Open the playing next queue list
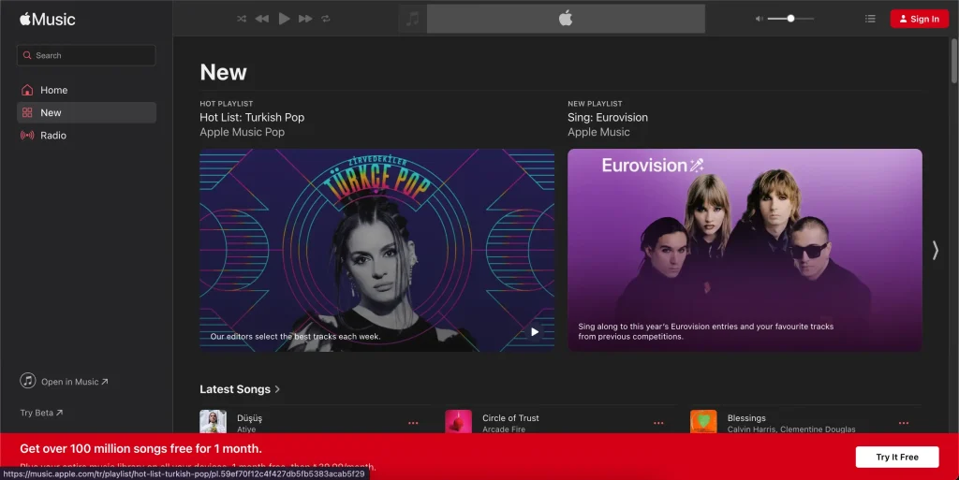 (870, 19)
